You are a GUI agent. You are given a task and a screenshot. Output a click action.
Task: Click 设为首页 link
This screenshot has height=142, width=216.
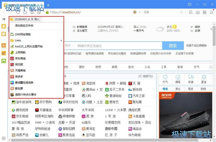82,31
